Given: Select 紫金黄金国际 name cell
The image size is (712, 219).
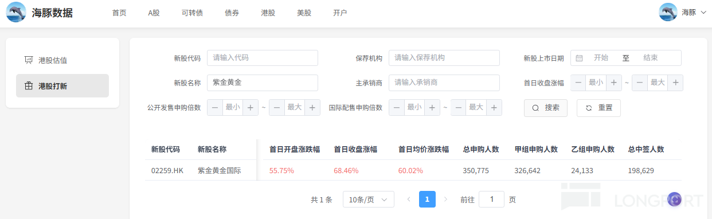Looking at the screenshot, I should [x=220, y=171].
